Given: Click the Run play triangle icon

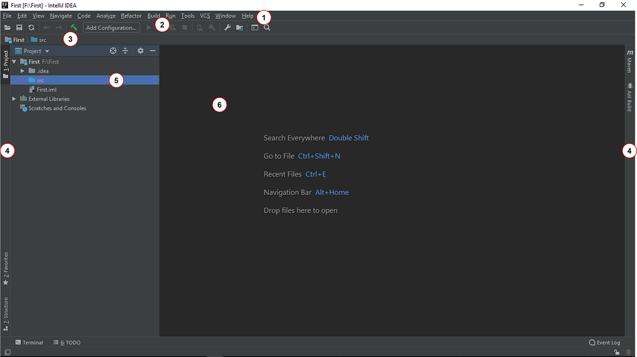Looking at the screenshot, I should tap(149, 28).
